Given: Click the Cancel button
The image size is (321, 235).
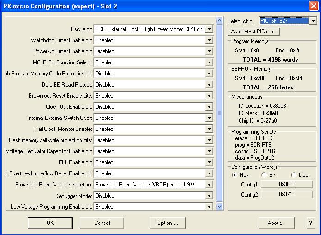Looking at the screenshot, I should [102, 223].
